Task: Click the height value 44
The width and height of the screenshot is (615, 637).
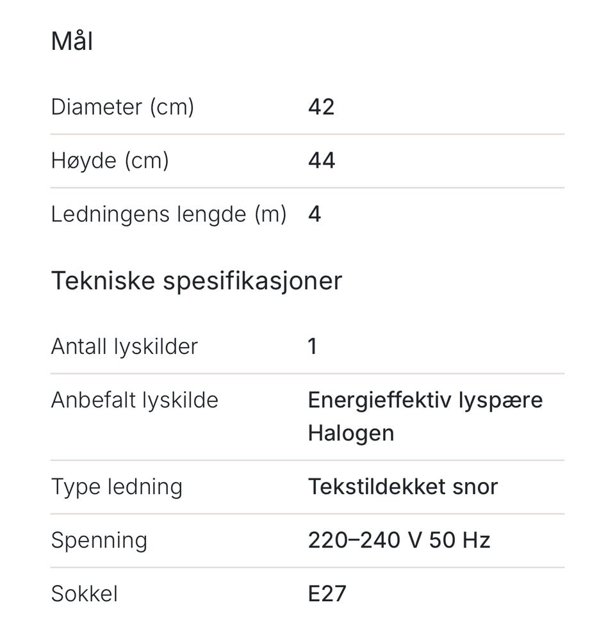Action: point(322,161)
